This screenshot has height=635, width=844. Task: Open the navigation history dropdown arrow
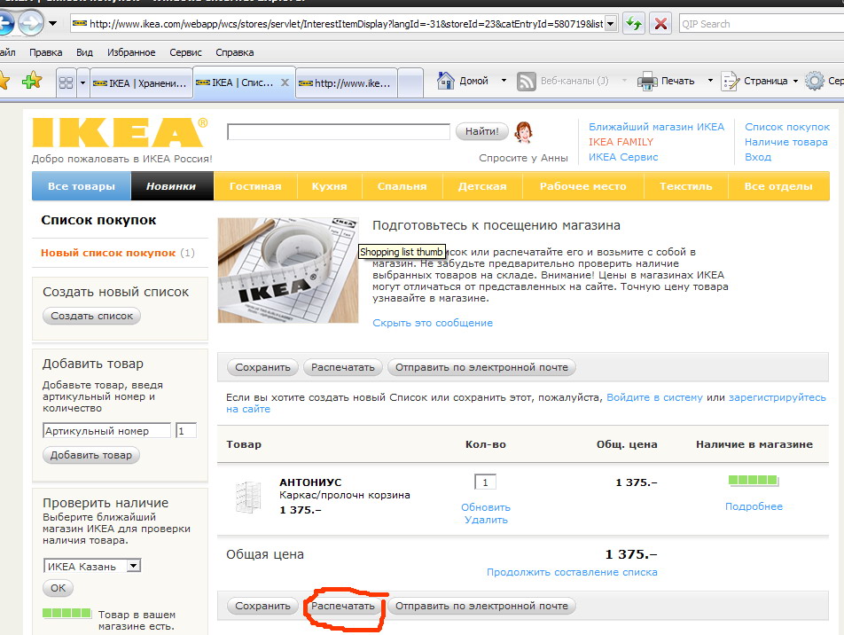click(x=53, y=23)
